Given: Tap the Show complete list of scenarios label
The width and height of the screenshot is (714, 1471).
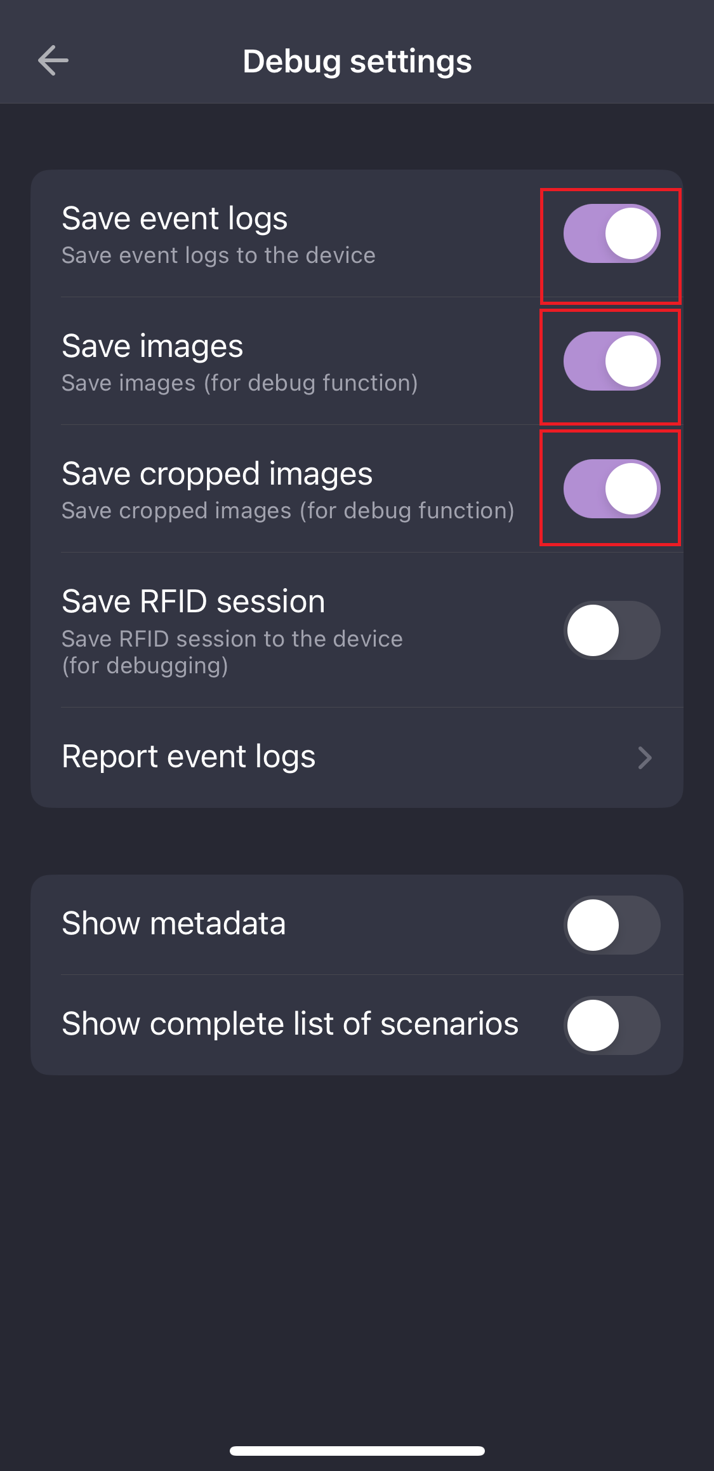Looking at the screenshot, I should pyautogui.click(x=290, y=1024).
